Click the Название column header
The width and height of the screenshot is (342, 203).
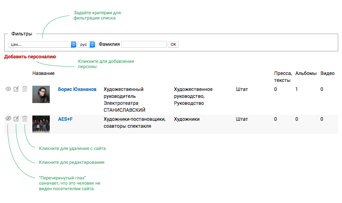point(43,73)
